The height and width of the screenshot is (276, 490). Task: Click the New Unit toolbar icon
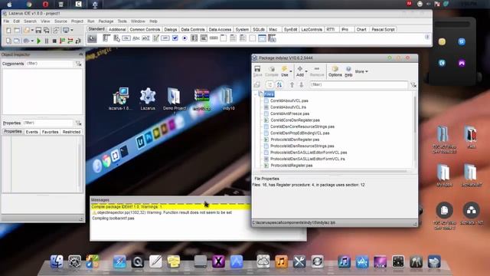tap(8, 31)
